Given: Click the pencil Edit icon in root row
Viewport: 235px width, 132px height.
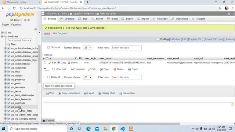Looking at the screenshot, I should click(x=50, y=63).
